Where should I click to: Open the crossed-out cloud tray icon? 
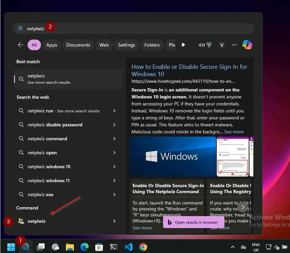243,247
